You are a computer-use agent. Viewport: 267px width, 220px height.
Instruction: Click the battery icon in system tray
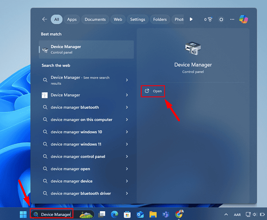(262, 214)
